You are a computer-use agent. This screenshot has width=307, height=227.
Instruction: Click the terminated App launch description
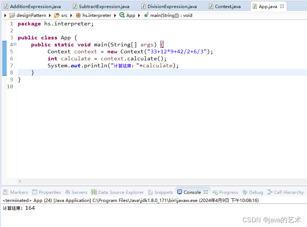[130, 201]
